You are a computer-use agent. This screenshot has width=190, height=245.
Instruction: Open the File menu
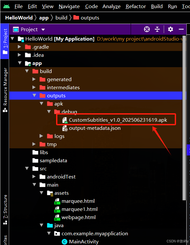(x=18, y=6)
